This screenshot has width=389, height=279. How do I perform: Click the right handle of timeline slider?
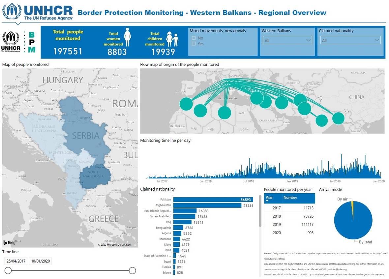(132, 271)
